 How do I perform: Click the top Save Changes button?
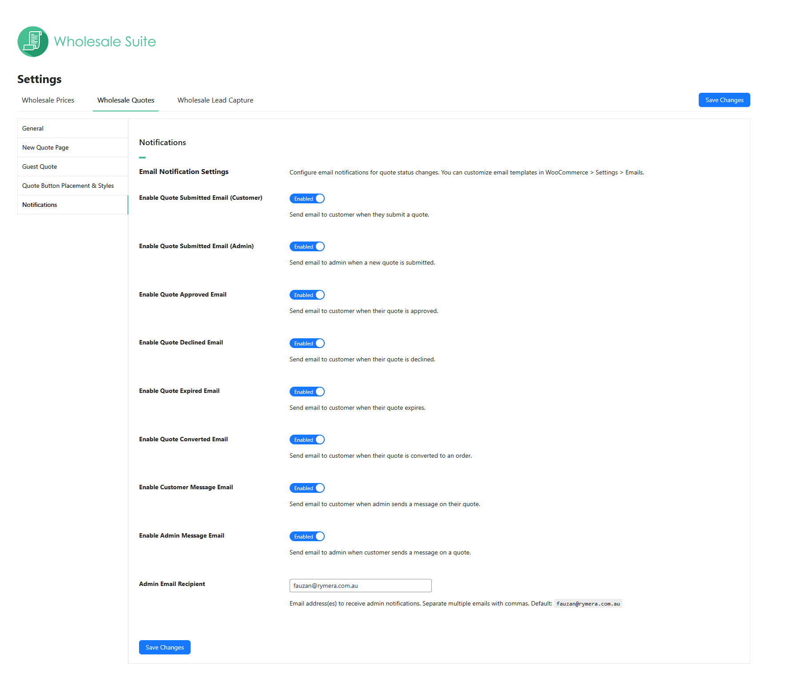(724, 100)
